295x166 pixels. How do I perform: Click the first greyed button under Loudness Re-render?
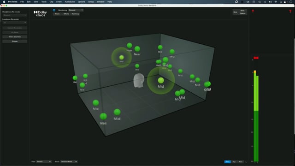click(x=15, y=28)
